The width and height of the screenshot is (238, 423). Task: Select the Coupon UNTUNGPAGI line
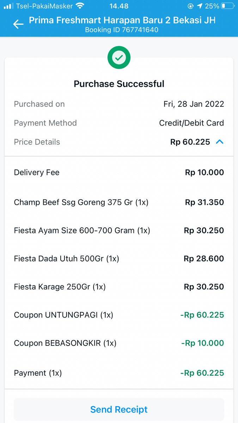119,315
